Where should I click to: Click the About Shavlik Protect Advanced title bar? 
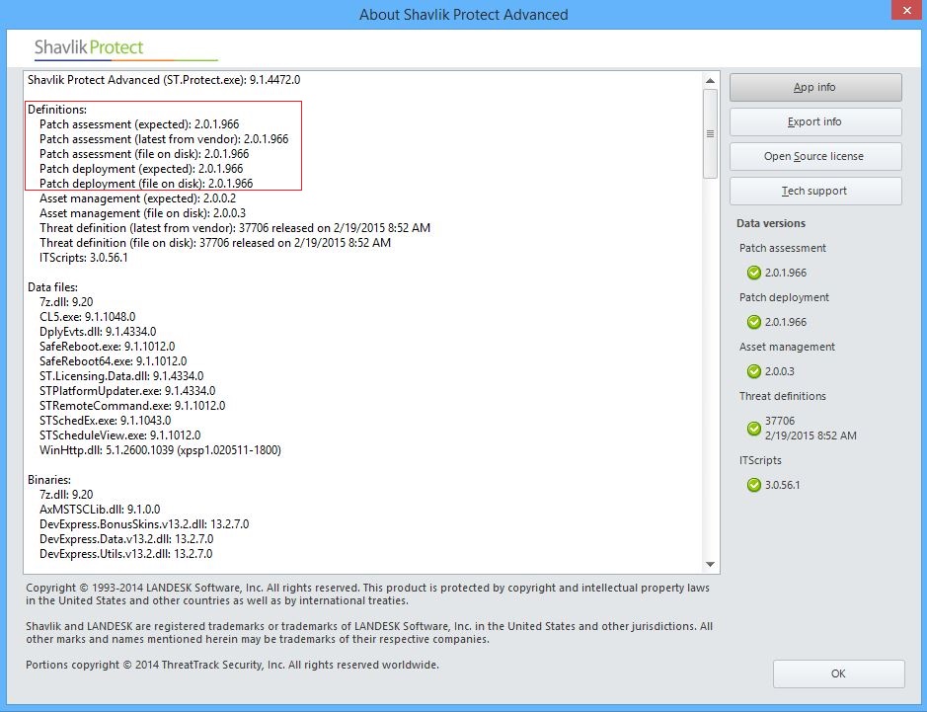[464, 14]
